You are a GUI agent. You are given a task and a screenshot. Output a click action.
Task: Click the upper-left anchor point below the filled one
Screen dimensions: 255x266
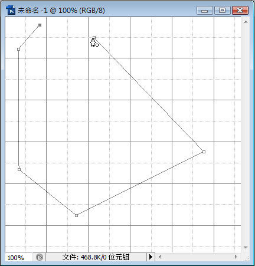click(x=18, y=49)
